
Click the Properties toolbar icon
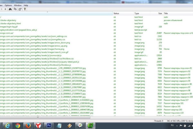20,9
